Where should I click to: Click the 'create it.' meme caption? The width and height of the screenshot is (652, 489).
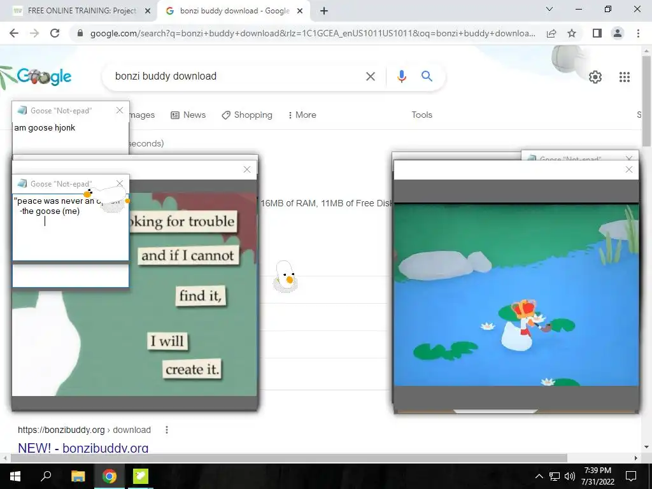coord(192,369)
